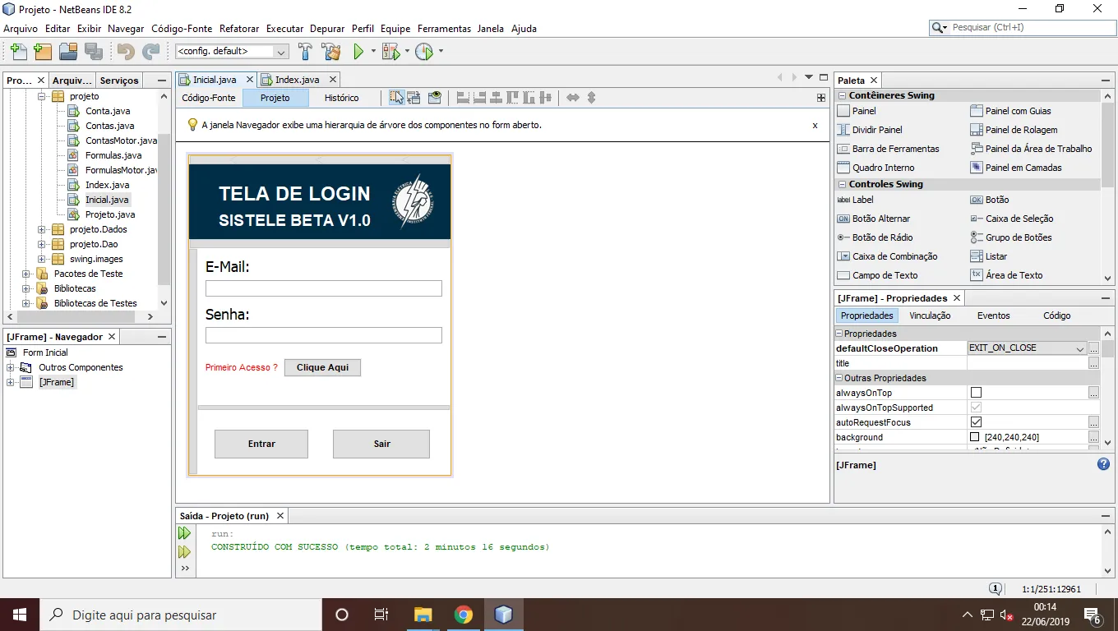Open the Histórico view tab
The width and height of the screenshot is (1118, 631).
[x=341, y=98]
